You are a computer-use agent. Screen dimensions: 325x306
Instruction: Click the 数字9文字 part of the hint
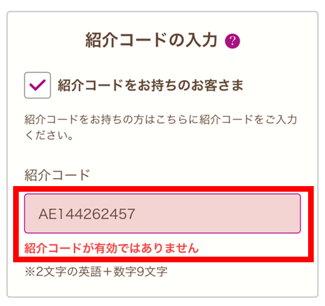click(141, 272)
